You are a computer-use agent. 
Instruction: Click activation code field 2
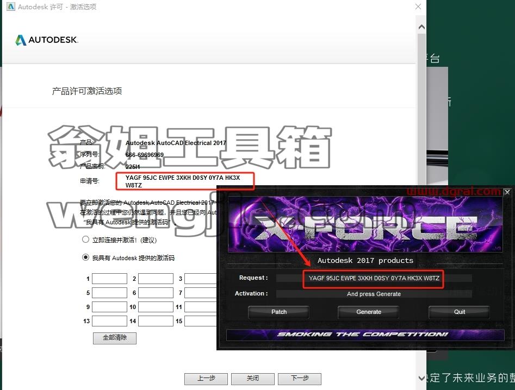pyautogui.click(x=156, y=279)
